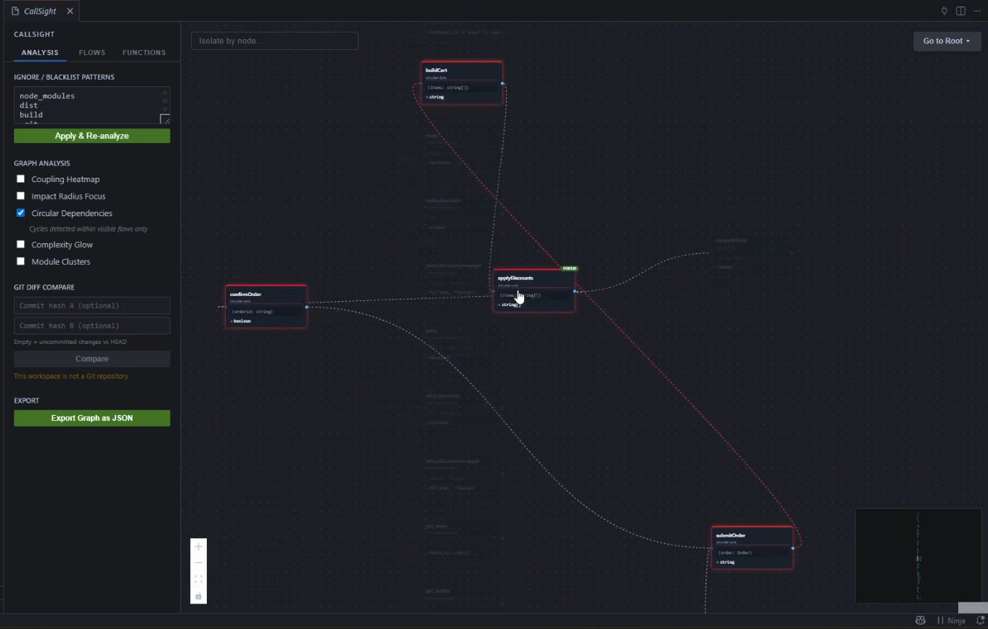The width and height of the screenshot is (988, 629).
Task: Click the 'Graph Analysis' section heading
Action: coord(42,163)
